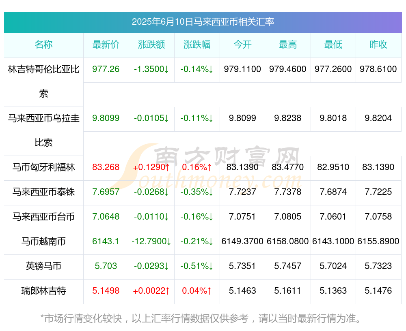406x331 pixels.
Task: Click latest price 7.6957
Action: pos(106,192)
